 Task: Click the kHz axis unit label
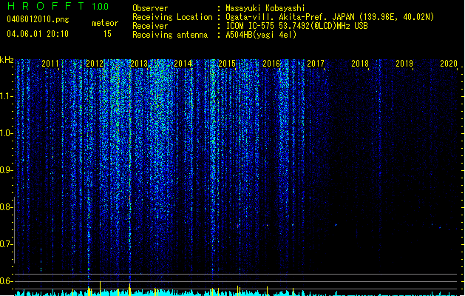tap(7, 60)
